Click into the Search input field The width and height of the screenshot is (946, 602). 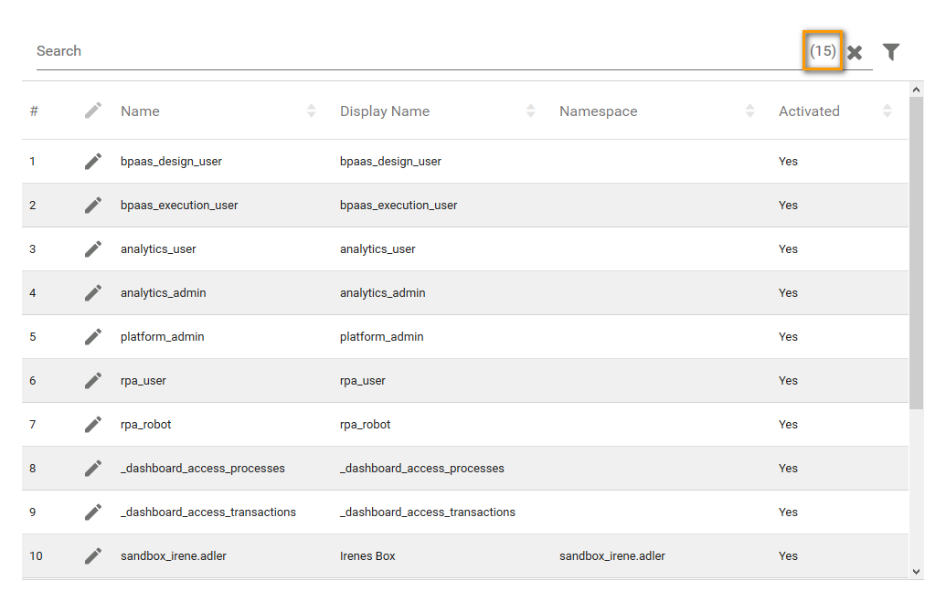(x=411, y=51)
